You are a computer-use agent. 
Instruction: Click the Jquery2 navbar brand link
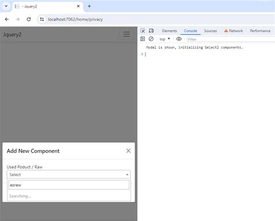(x=12, y=35)
